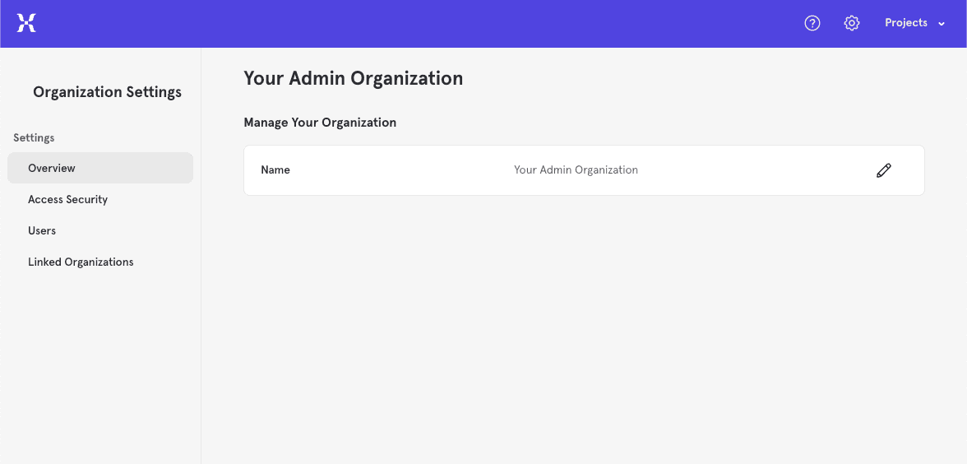Image resolution: width=967 pixels, height=464 pixels.
Task: Navigate to Linked Organizations
Action: [x=81, y=262]
